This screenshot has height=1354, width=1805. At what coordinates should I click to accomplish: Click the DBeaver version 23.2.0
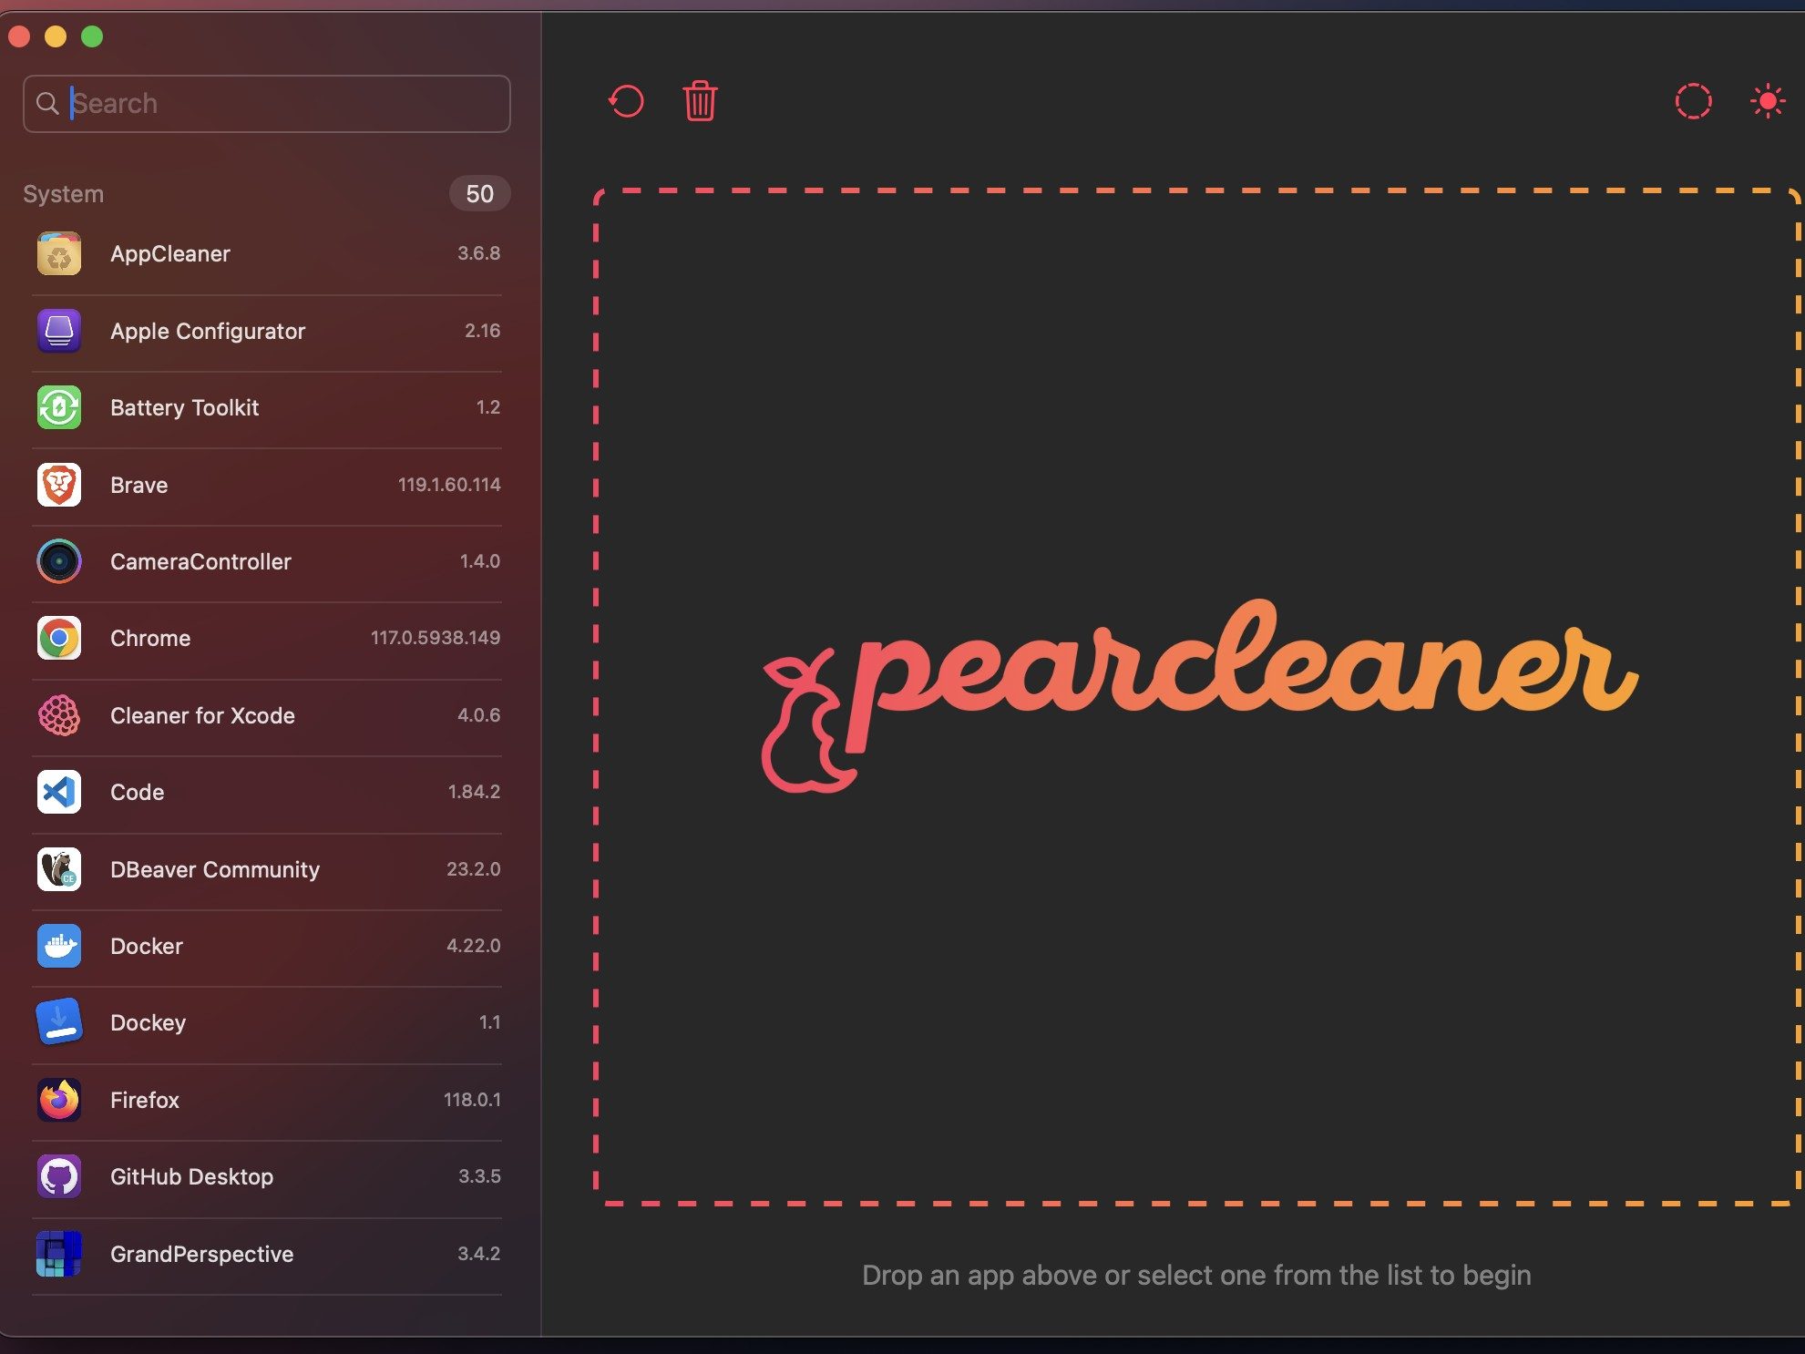474,869
